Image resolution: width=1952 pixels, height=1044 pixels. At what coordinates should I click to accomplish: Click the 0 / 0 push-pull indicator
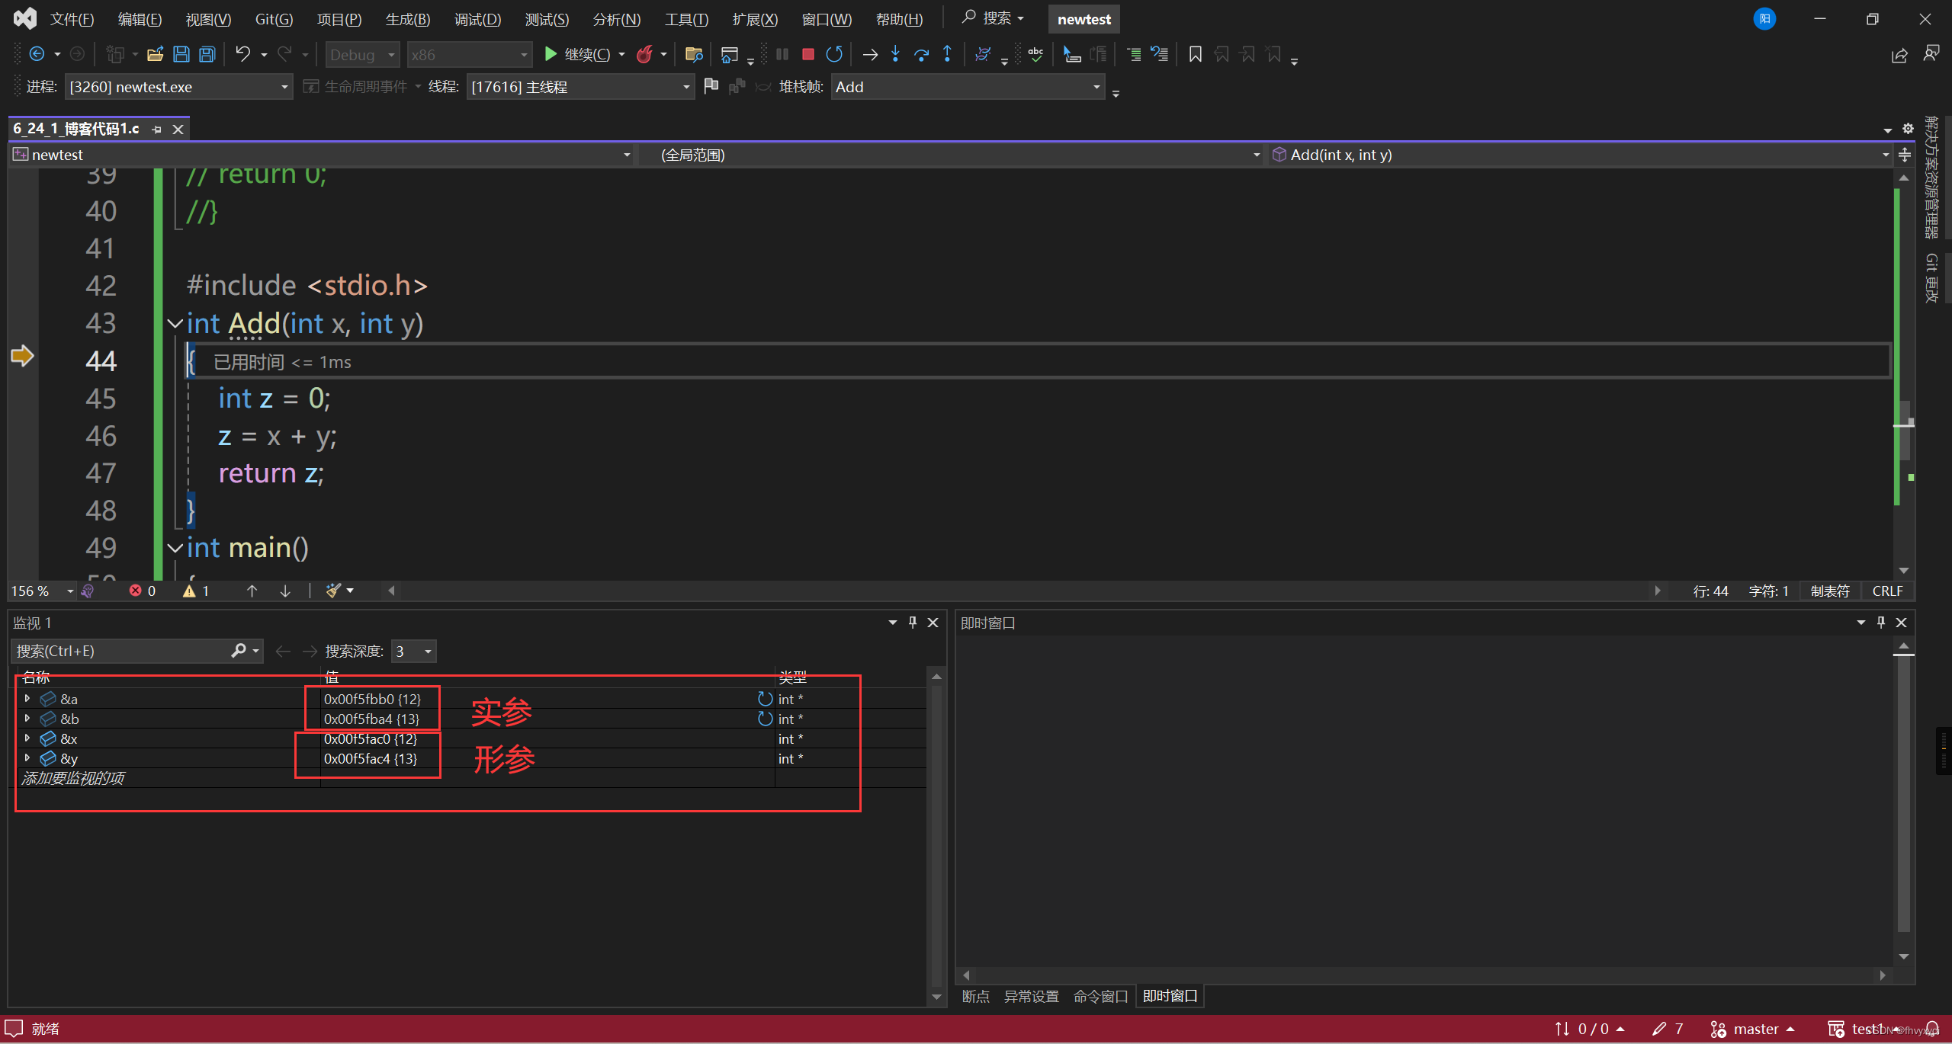tap(1589, 1029)
